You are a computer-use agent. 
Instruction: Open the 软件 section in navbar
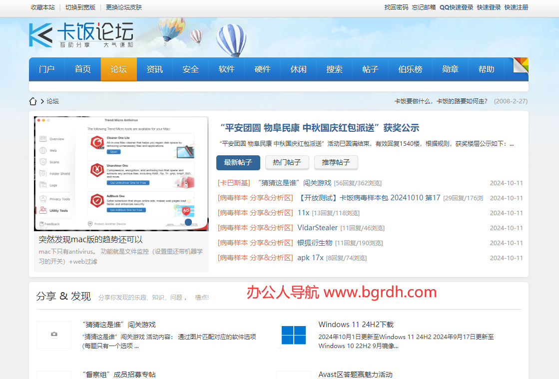tap(226, 69)
